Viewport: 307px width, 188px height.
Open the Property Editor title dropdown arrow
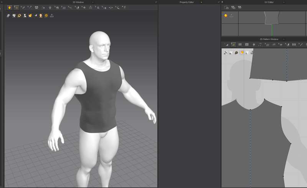[201, 2]
